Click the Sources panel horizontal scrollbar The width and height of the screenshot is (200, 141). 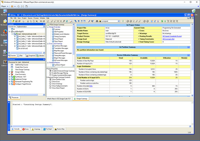click(x=26, y=53)
